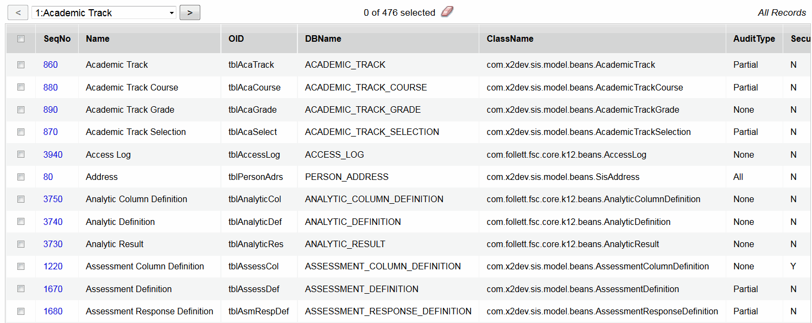
Task: Open SeqNo 1220 link
Action: click(x=53, y=266)
